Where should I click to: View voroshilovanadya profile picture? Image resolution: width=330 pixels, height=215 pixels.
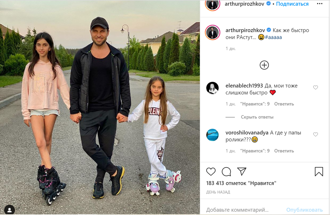tap(212, 135)
